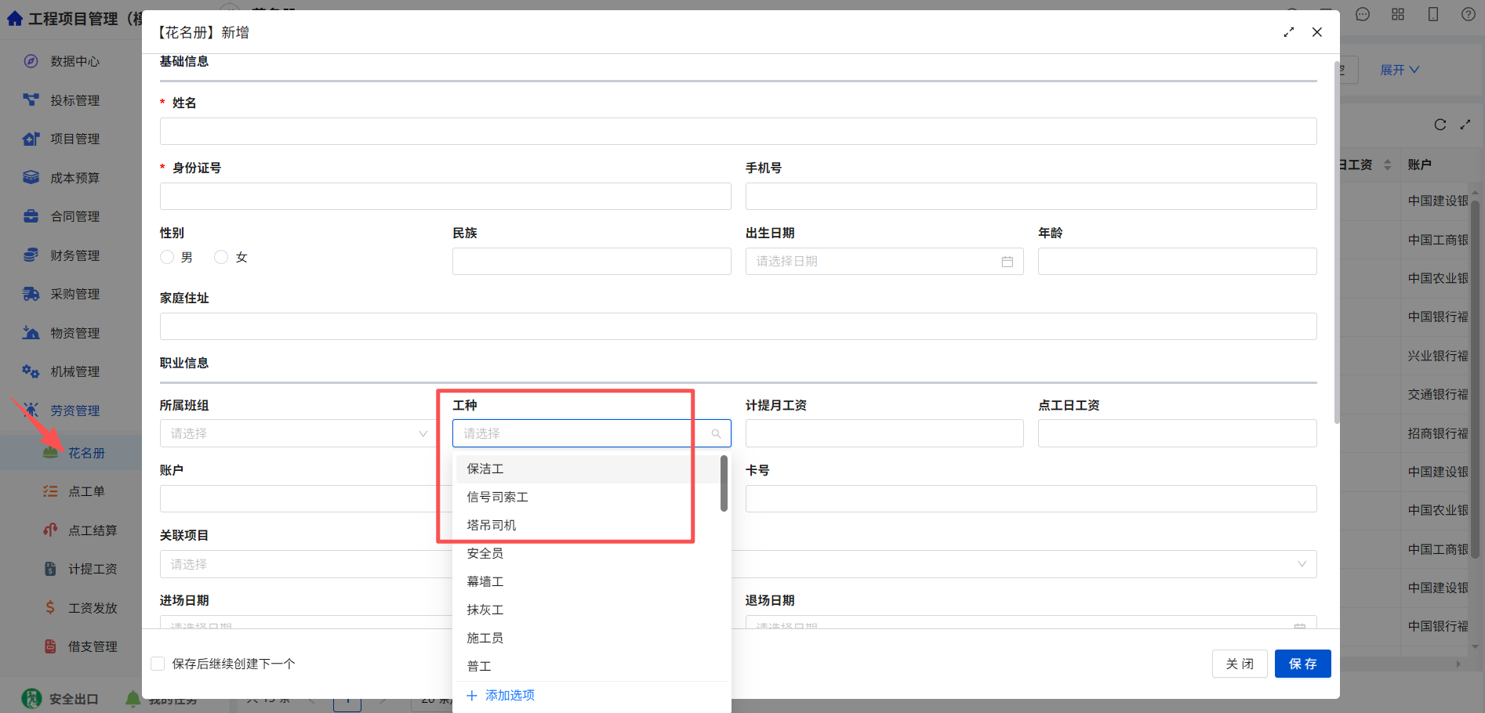Open the 所属班组 dropdown
The height and width of the screenshot is (713, 1485).
point(299,433)
